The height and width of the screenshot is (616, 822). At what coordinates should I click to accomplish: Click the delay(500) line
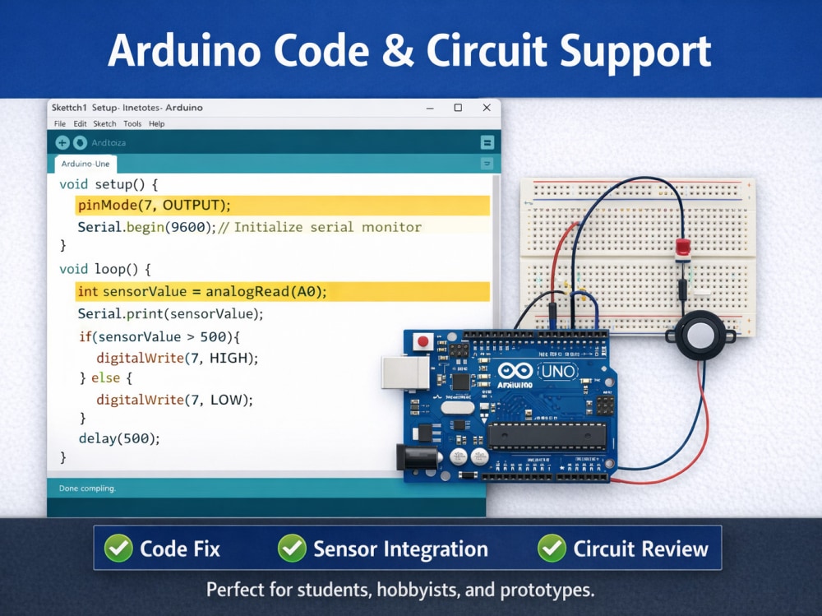coord(119,438)
